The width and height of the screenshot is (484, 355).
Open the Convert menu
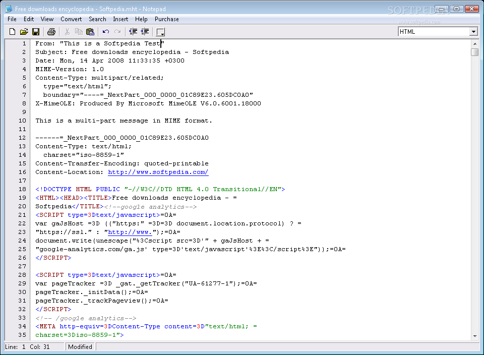pos(71,19)
